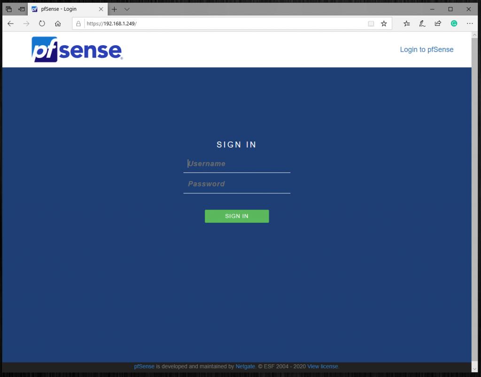Click the Login to pfSense link

(x=427, y=49)
